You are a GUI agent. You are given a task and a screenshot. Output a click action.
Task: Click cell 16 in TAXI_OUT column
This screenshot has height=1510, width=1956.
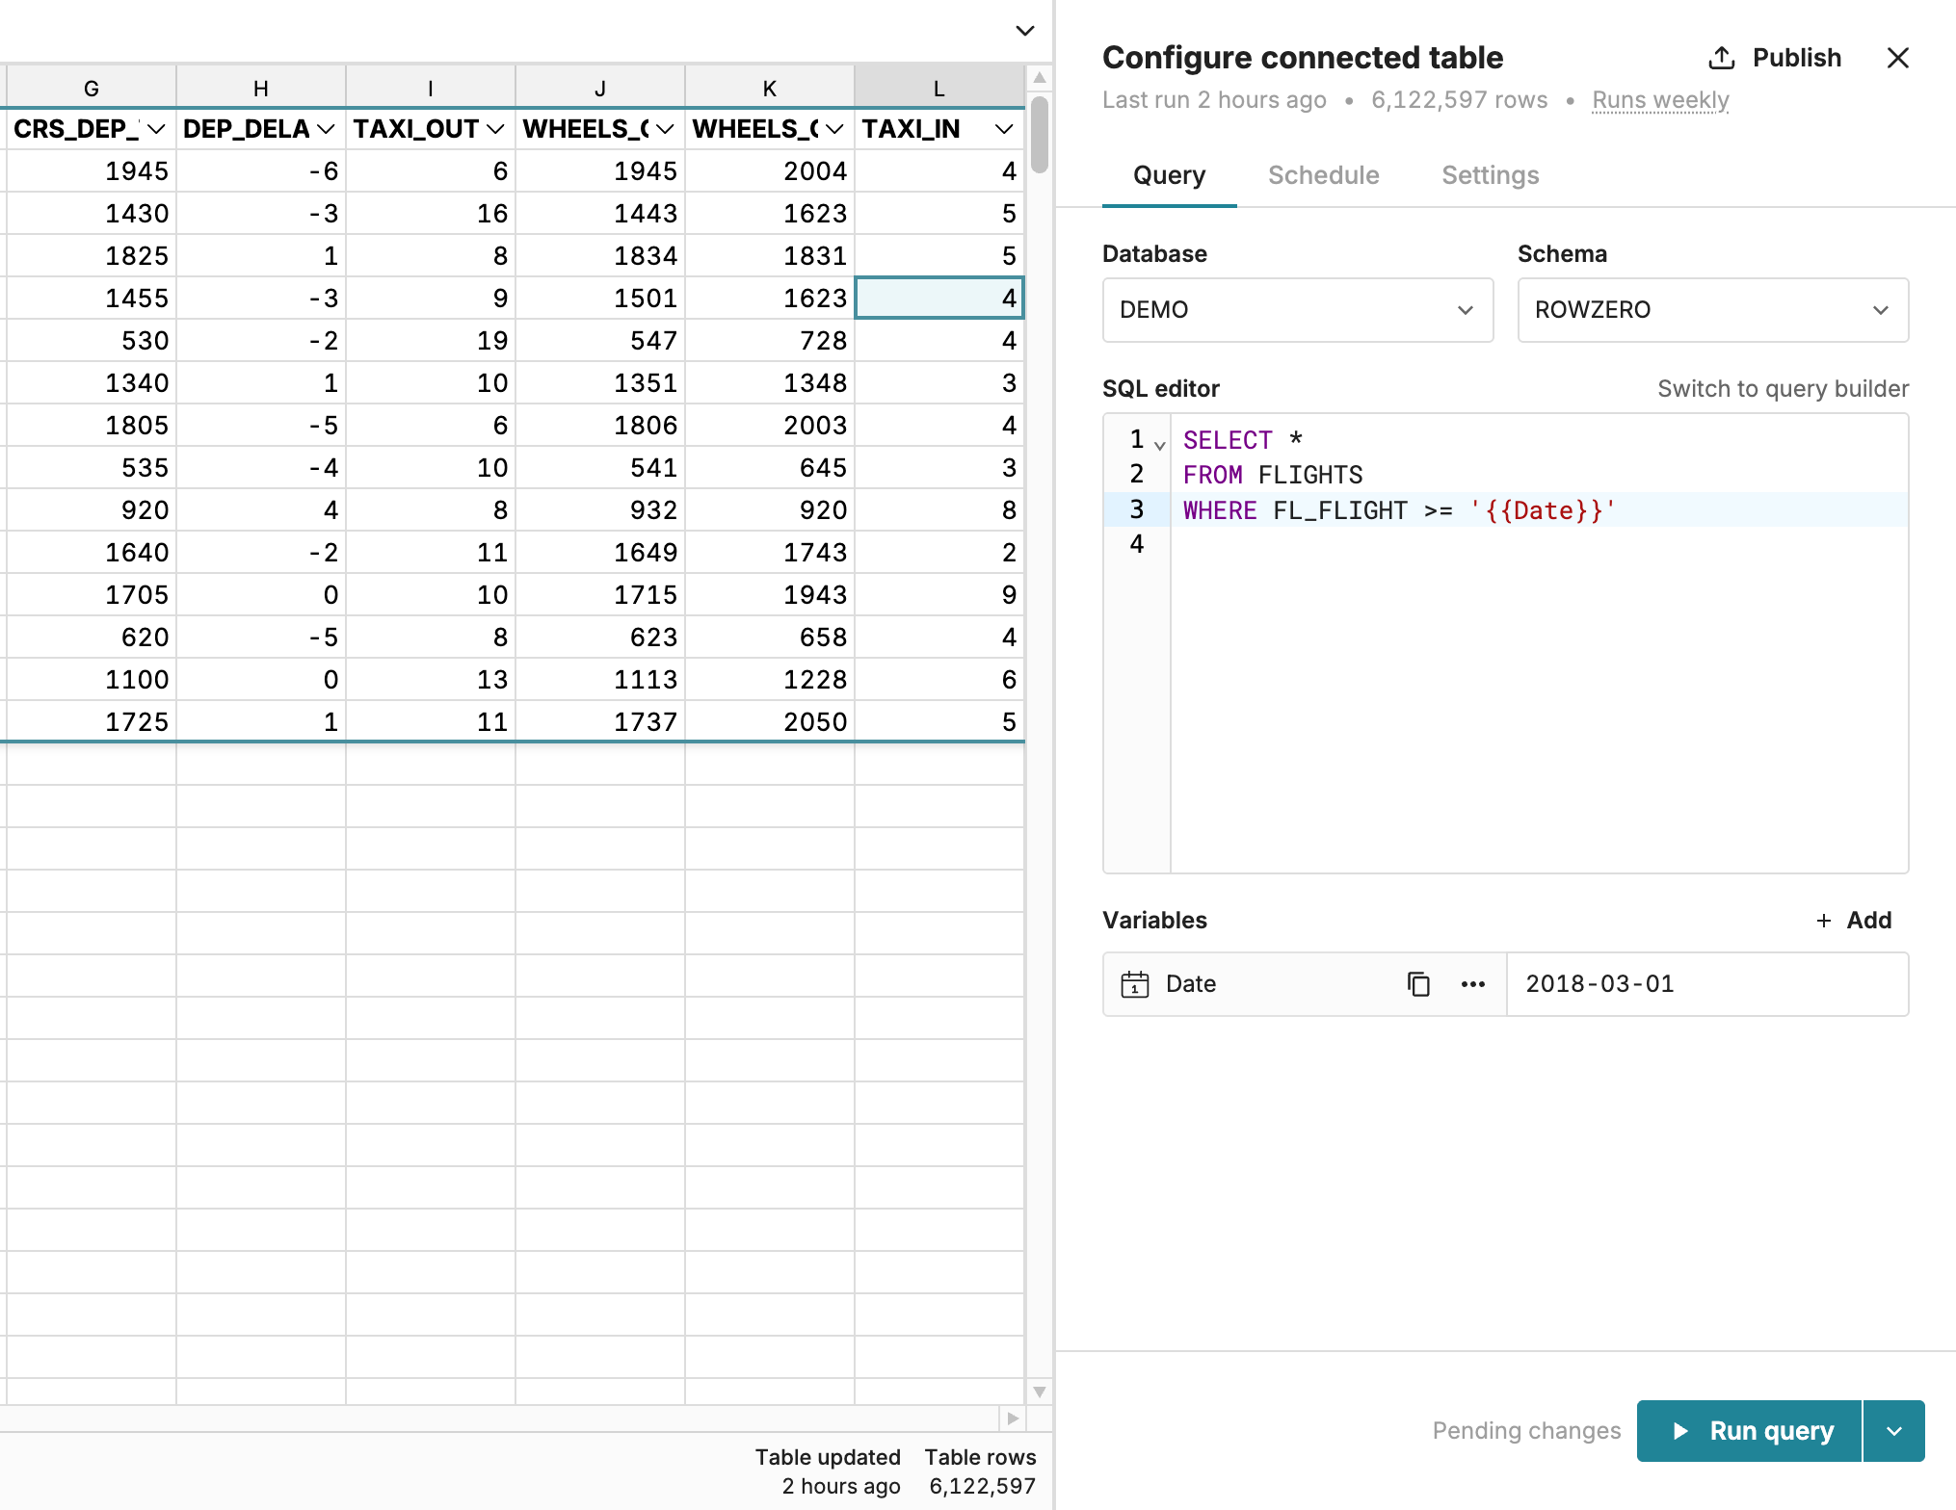point(431,214)
